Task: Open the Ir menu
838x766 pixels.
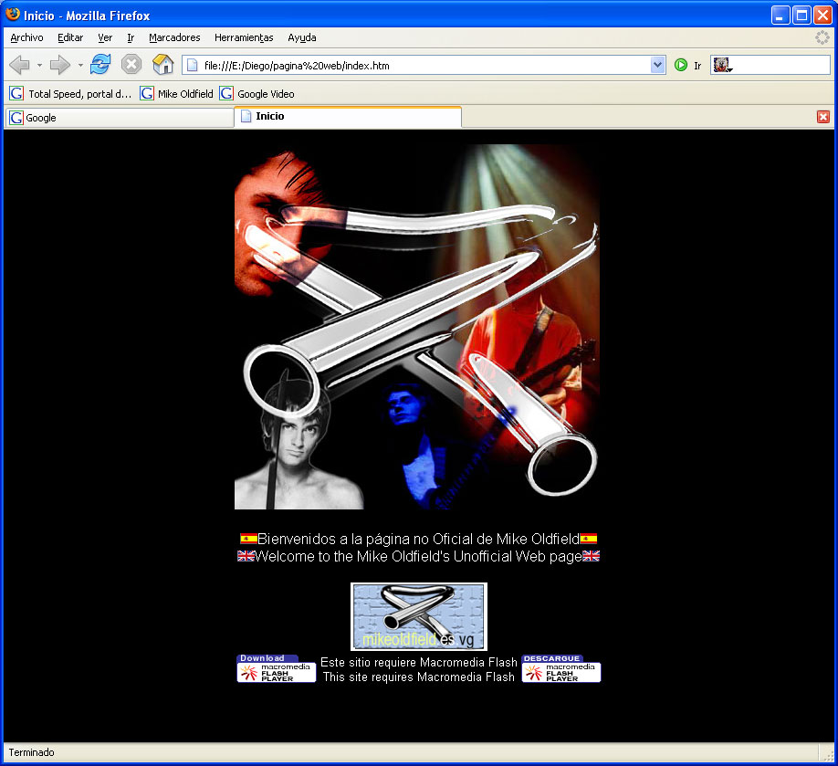Action: pos(131,37)
